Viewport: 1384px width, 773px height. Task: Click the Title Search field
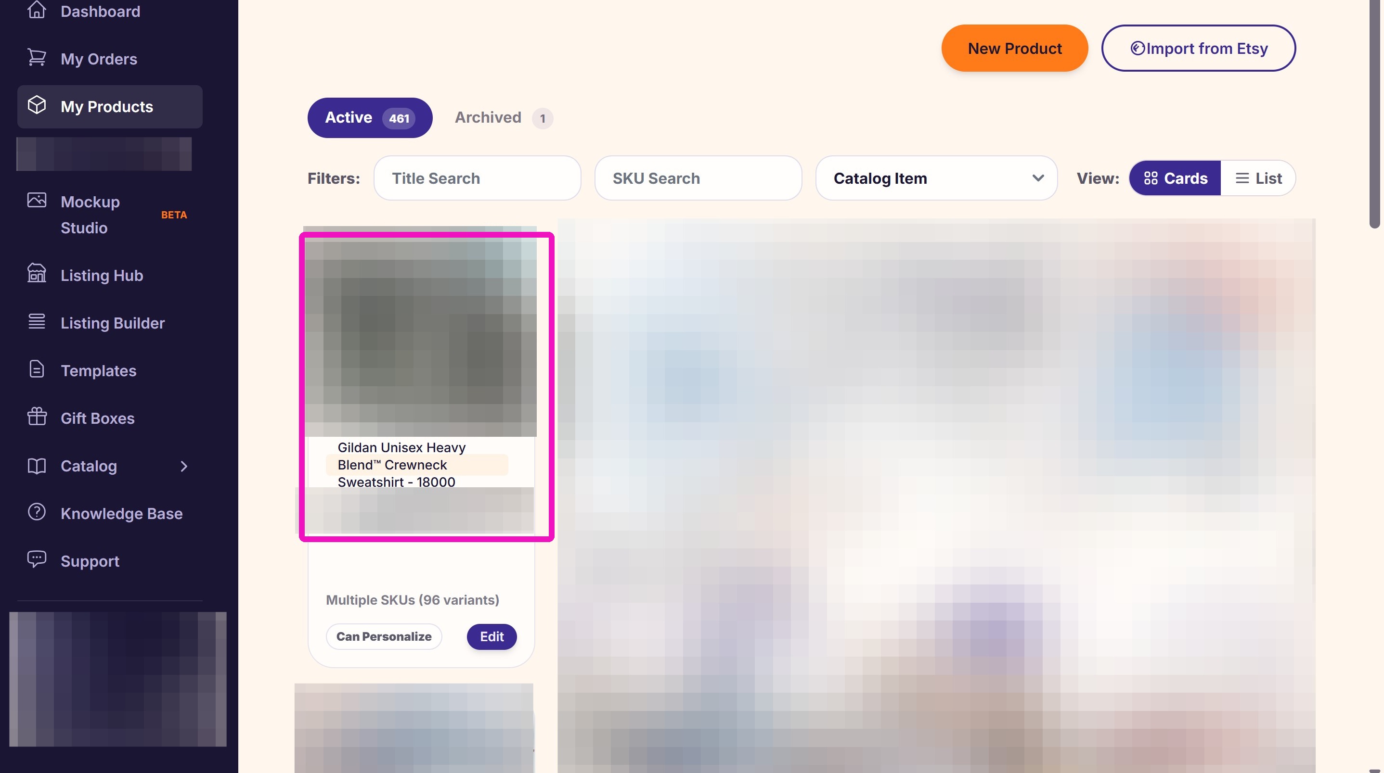point(477,178)
